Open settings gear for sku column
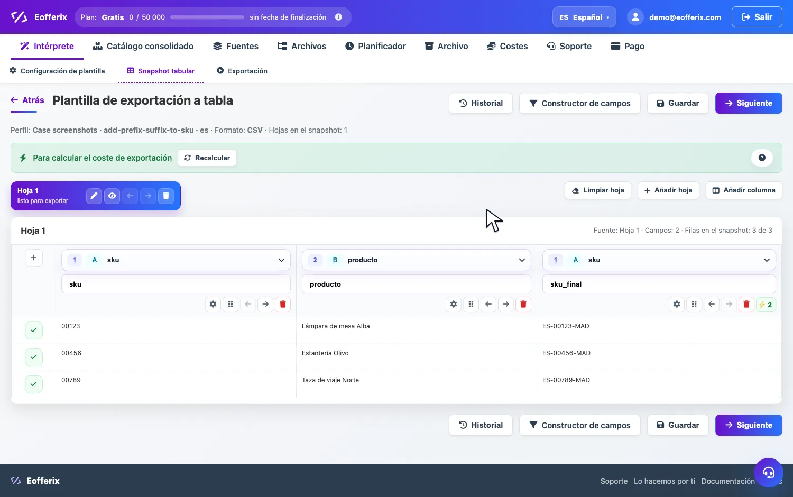 [x=213, y=304]
